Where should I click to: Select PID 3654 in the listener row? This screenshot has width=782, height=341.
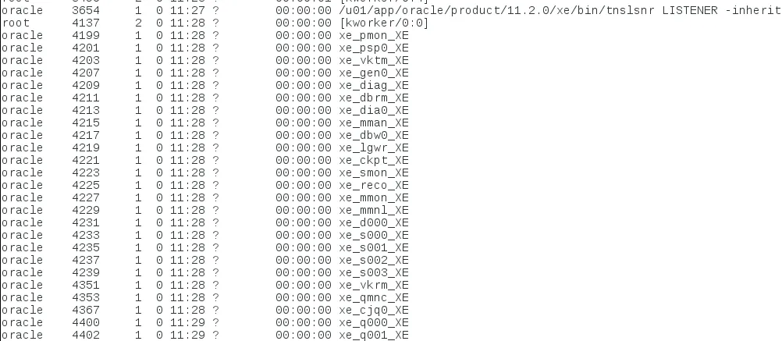[x=85, y=10]
